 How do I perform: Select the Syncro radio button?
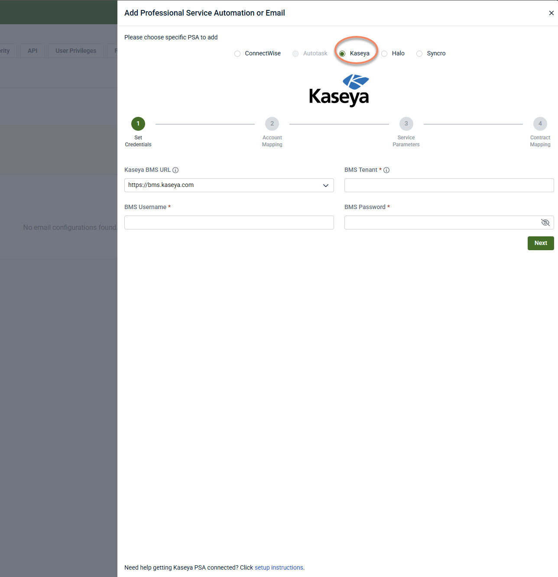coord(419,54)
